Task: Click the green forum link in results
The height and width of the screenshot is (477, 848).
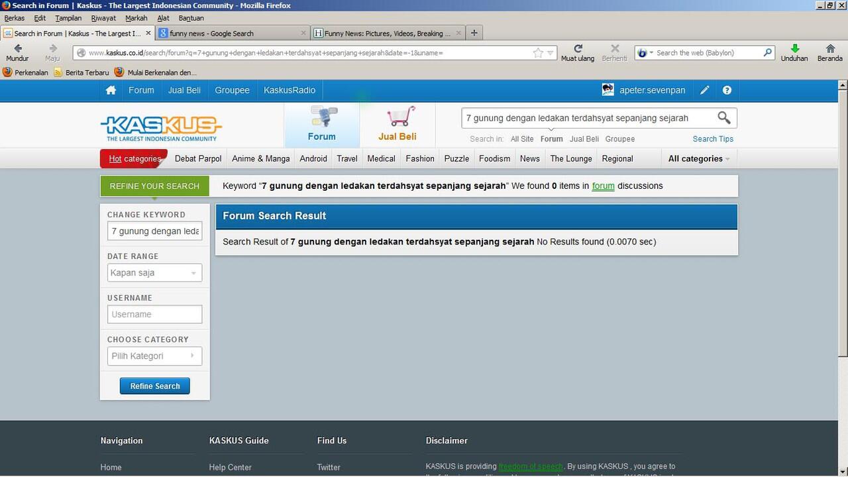Action: click(603, 186)
